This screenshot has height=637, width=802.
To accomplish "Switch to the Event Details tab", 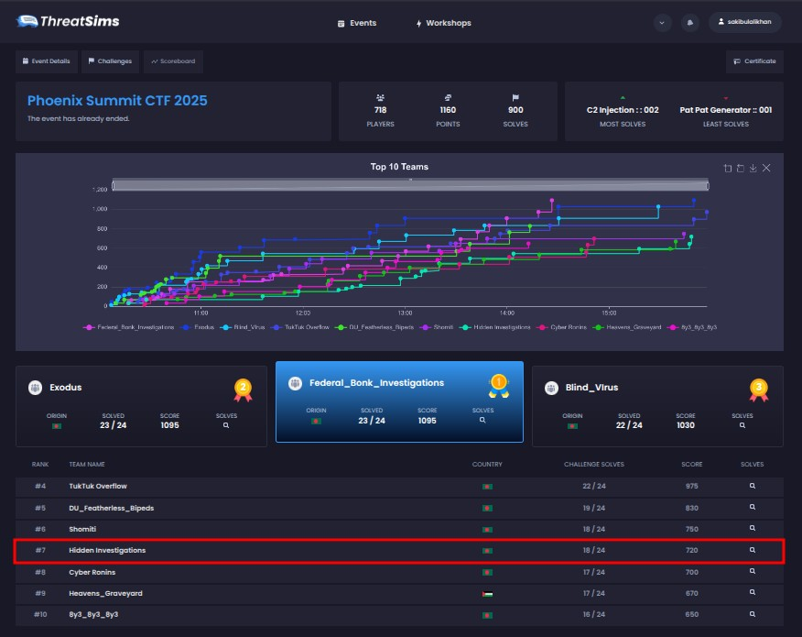I will 47,60.
